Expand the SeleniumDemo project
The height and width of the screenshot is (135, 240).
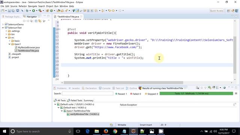tap(3, 24)
